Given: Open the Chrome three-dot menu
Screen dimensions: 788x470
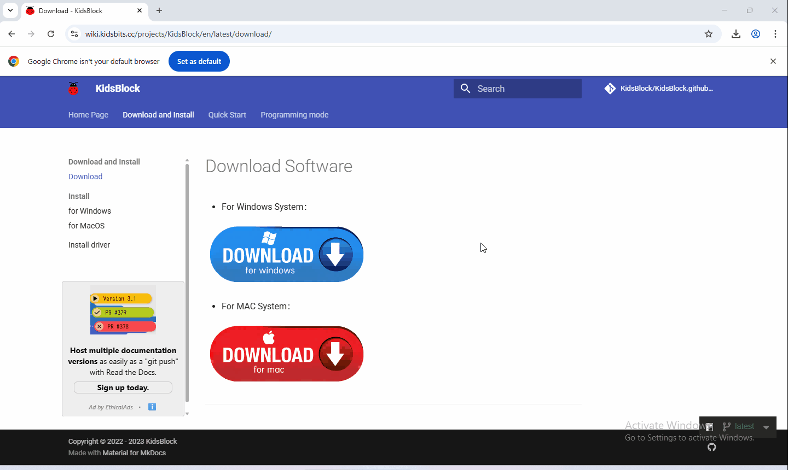Looking at the screenshot, I should pyautogui.click(x=775, y=34).
